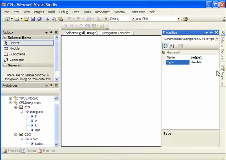Viewport: 226px width, 160px height.
Task: Click the Cut scissors icon
Action: coord(47,19)
